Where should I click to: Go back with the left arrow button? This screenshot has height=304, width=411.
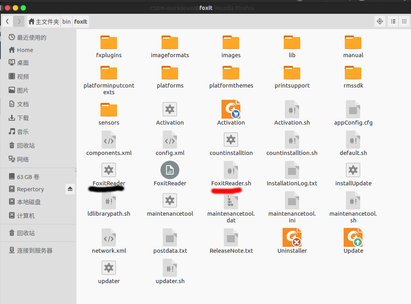pyautogui.click(x=7, y=22)
